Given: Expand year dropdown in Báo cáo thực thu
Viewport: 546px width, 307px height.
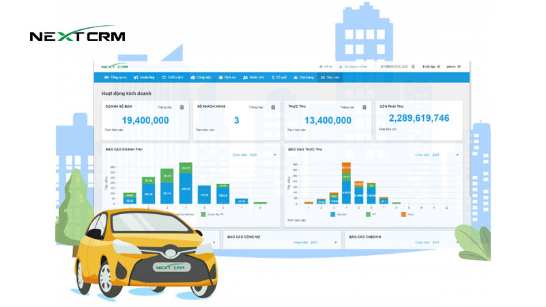Looking at the screenshot, I should (458, 155).
